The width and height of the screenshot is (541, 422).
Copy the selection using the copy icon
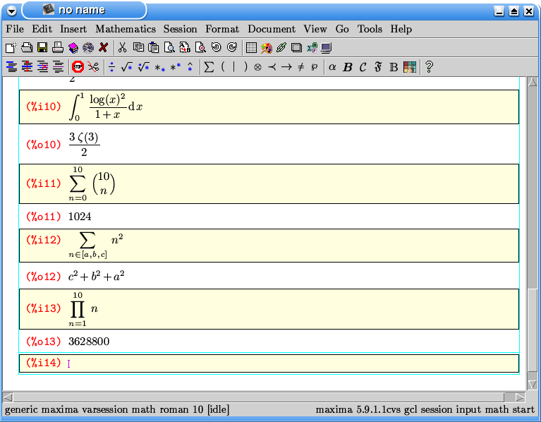pos(138,47)
